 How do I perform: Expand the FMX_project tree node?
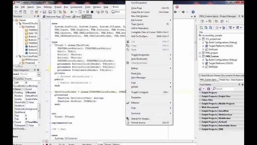(x=200, y=53)
